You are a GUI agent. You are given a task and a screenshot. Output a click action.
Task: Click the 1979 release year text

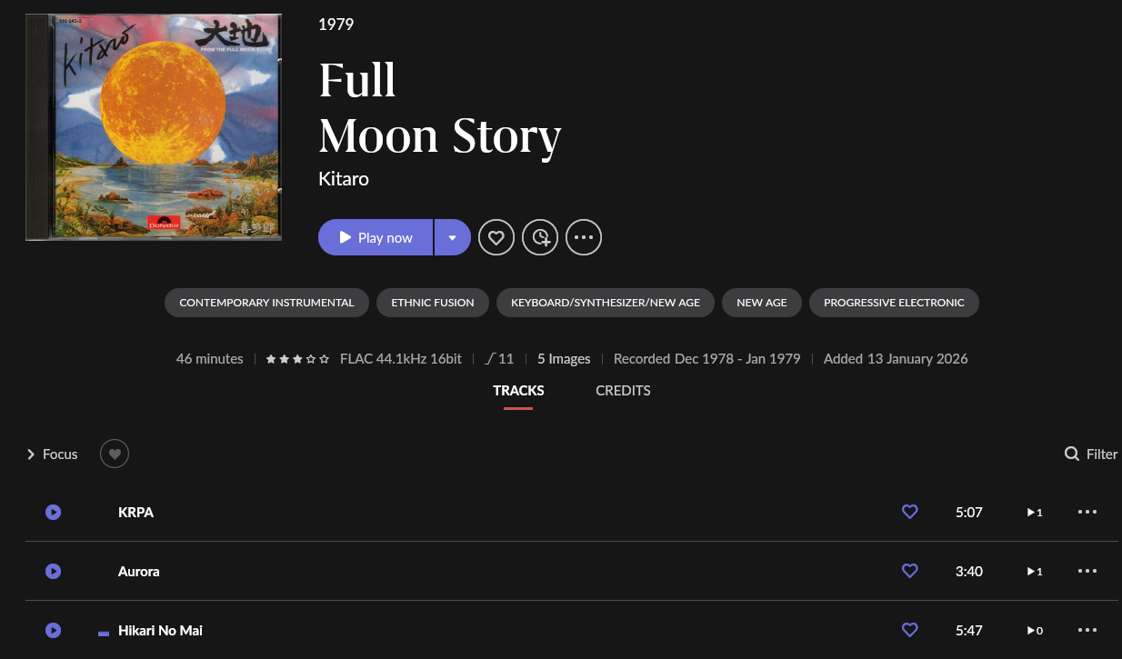pyautogui.click(x=336, y=25)
